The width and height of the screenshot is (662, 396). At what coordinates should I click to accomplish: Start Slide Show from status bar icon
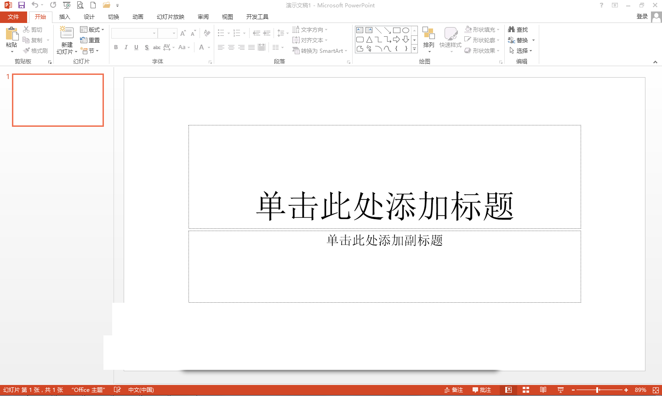click(560, 390)
